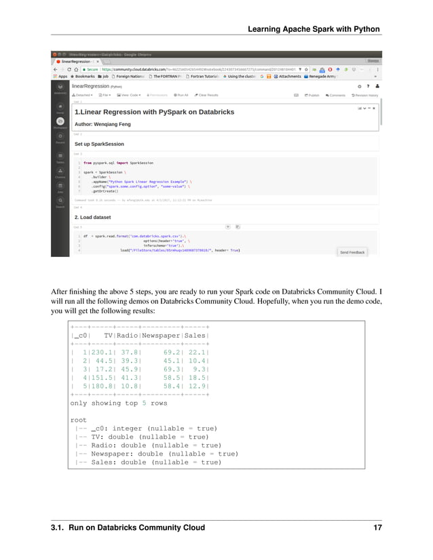The image size is (433, 560).
Task: Click the 'Using the cluster' bookmark
Action: coord(239,77)
